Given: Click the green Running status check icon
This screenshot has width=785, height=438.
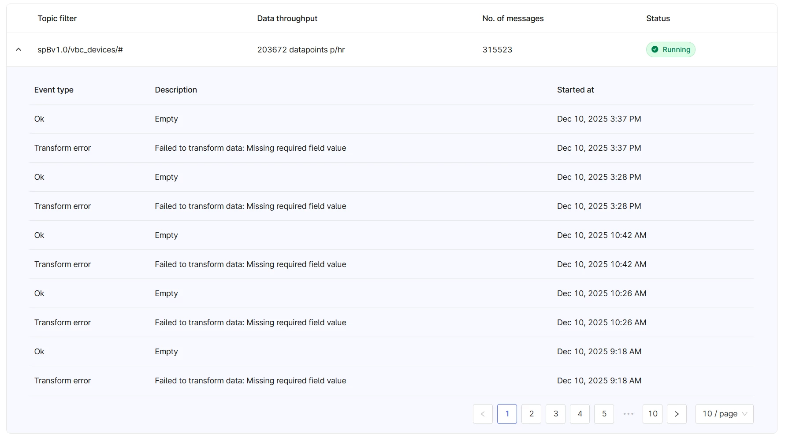Looking at the screenshot, I should [655, 50].
